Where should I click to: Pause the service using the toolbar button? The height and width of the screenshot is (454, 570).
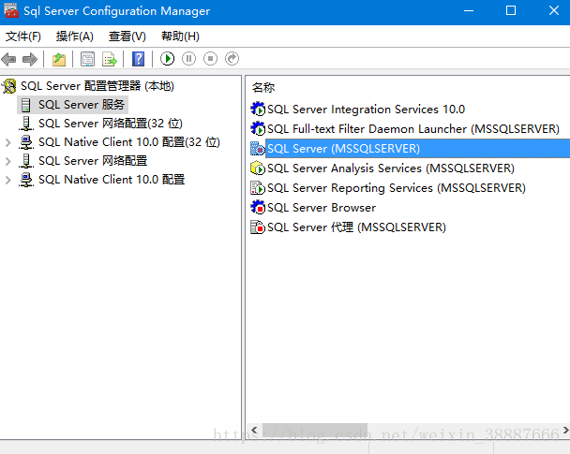pyautogui.click(x=188, y=59)
